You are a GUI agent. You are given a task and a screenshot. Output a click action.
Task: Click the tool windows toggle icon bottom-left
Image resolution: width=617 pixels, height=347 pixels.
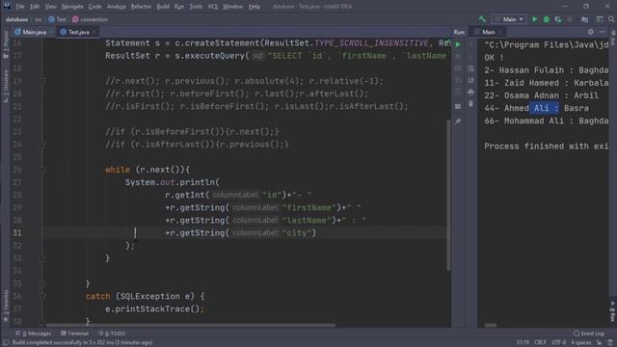tap(6, 343)
